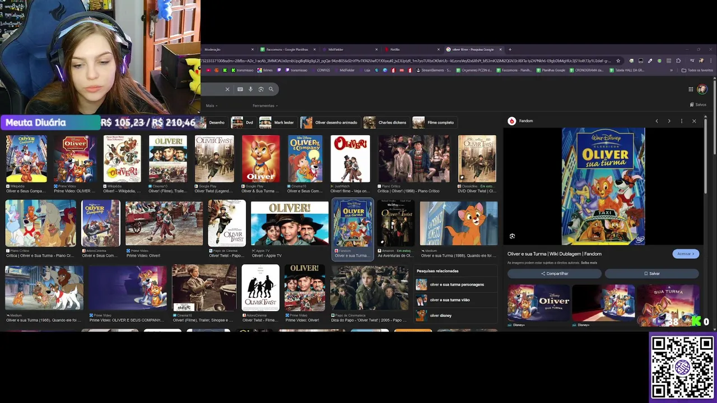Click the Salvar button
This screenshot has width=717, height=403.
coord(652,274)
